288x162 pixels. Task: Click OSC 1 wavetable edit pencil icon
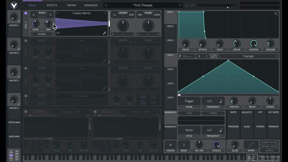pyautogui.click(x=104, y=33)
